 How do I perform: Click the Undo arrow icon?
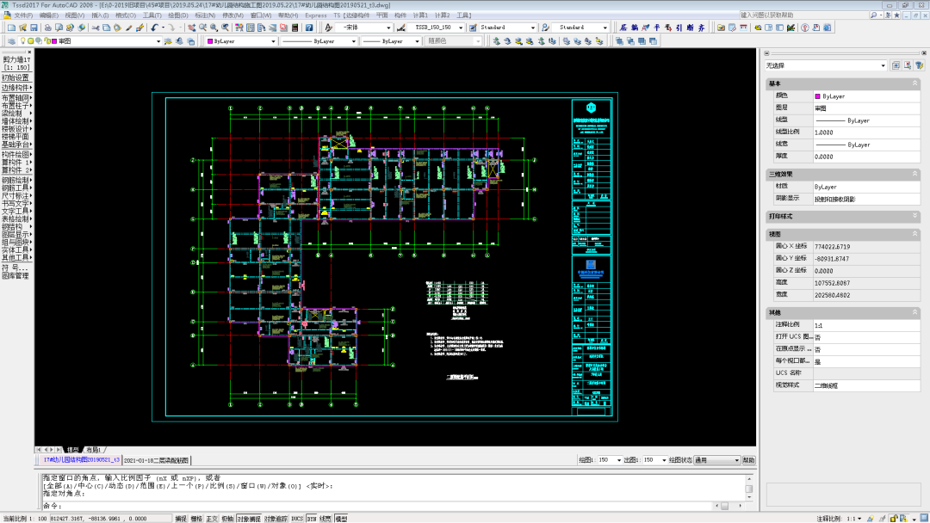[x=154, y=28]
